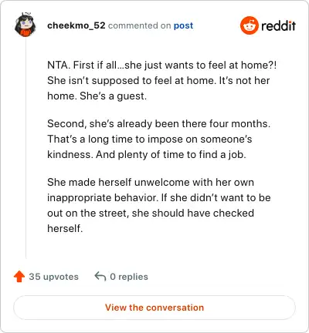Screen dimensions: 309x333
Task: Open the cheekmo_52 username link
Action: pos(76,25)
